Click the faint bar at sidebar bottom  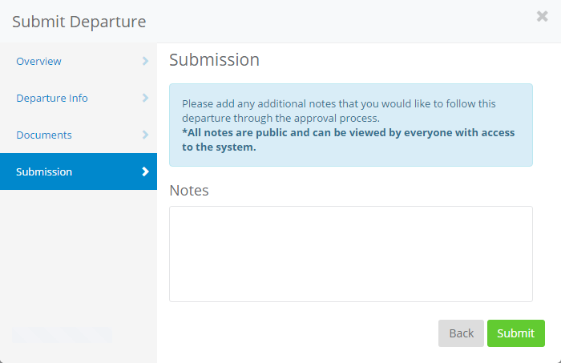click(x=63, y=335)
